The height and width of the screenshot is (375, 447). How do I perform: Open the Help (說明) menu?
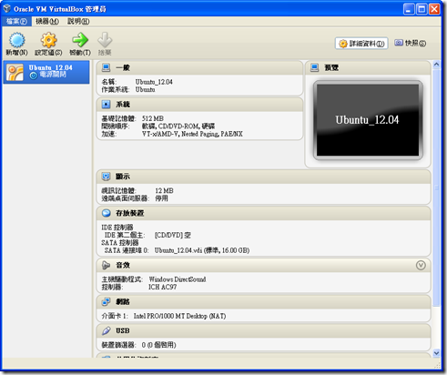tap(78, 21)
